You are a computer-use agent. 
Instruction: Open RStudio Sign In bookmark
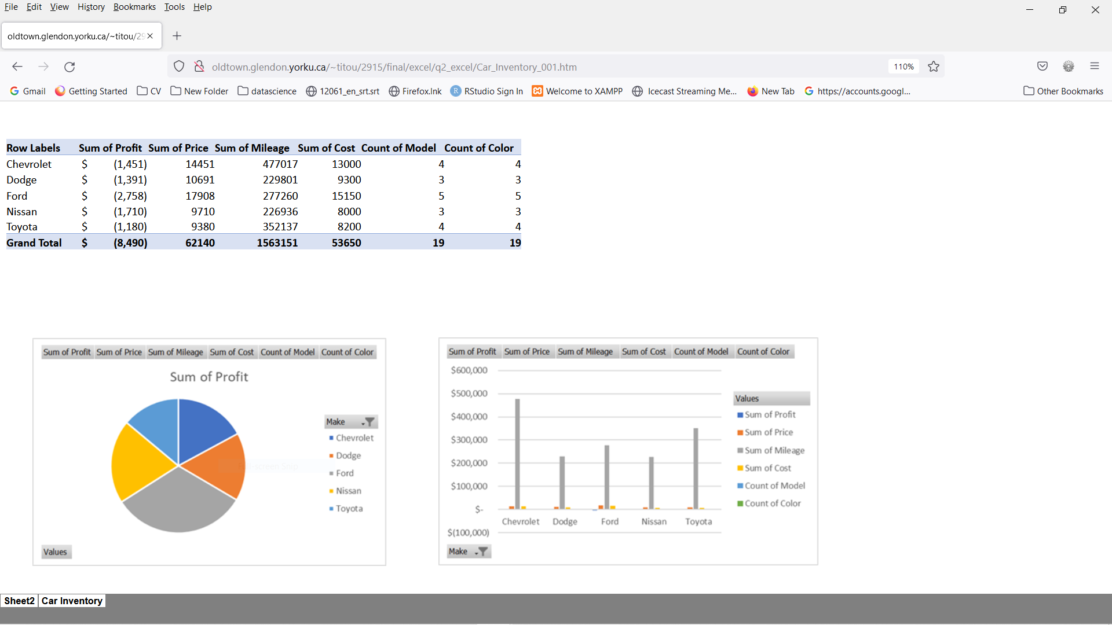tap(487, 91)
